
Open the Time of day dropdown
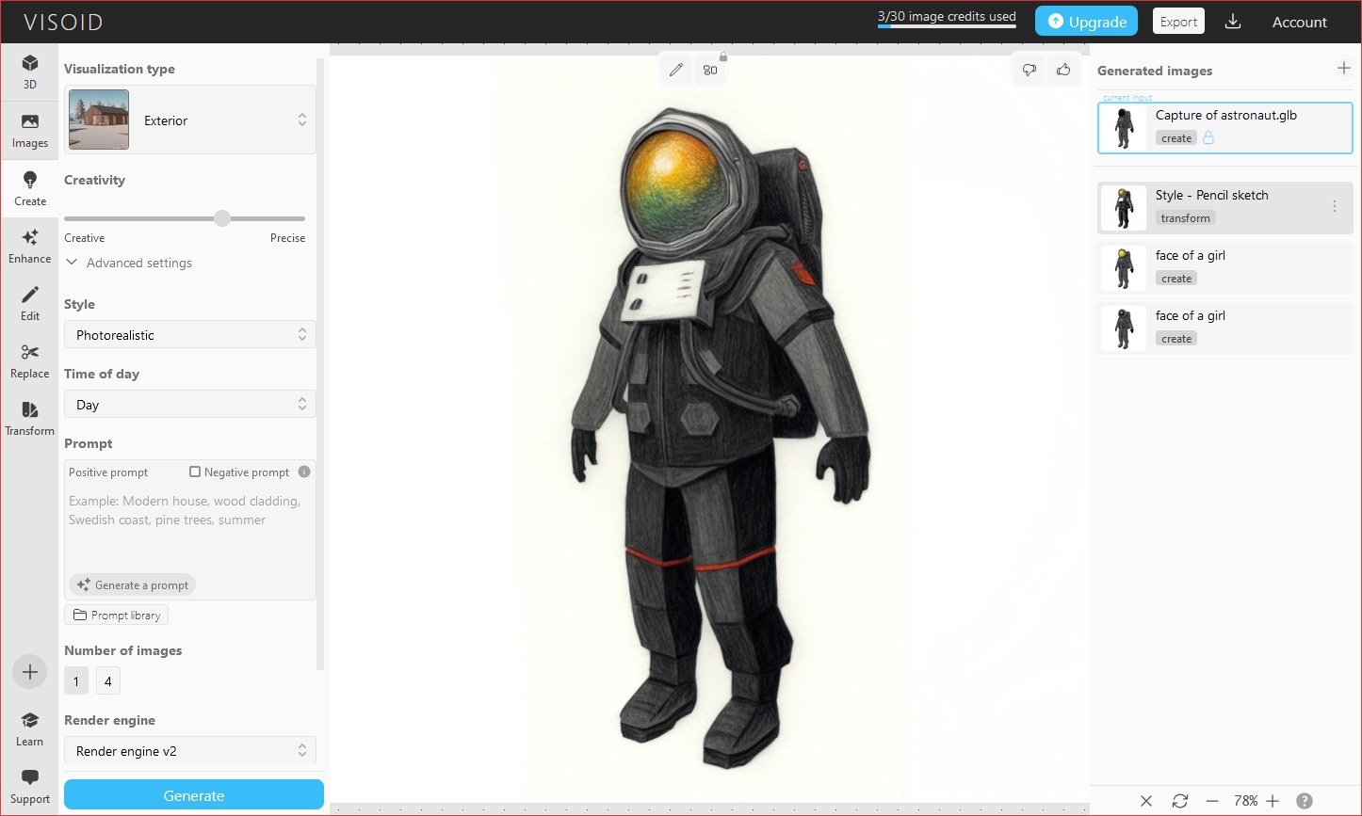(189, 405)
